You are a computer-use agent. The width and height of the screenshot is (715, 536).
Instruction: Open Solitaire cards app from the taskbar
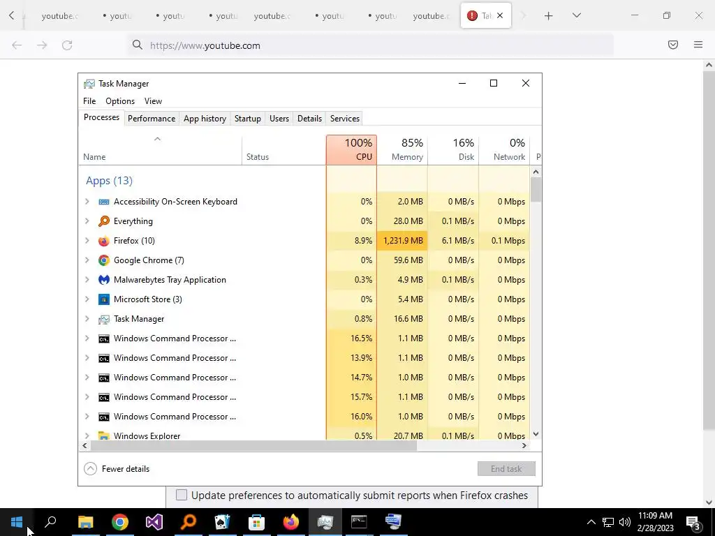click(222, 522)
